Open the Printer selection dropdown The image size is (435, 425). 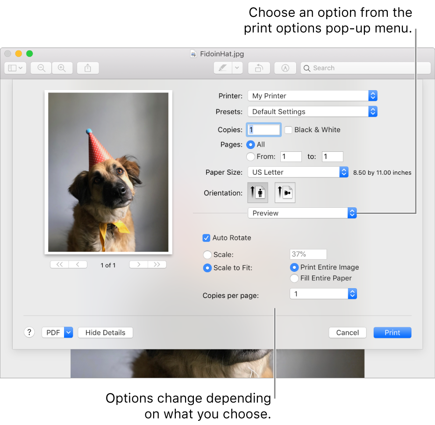click(x=312, y=96)
